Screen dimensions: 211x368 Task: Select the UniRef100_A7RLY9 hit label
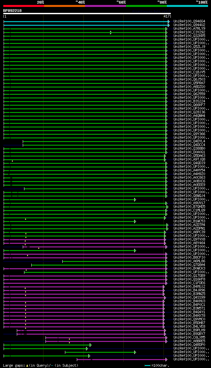click(x=190, y=29)
